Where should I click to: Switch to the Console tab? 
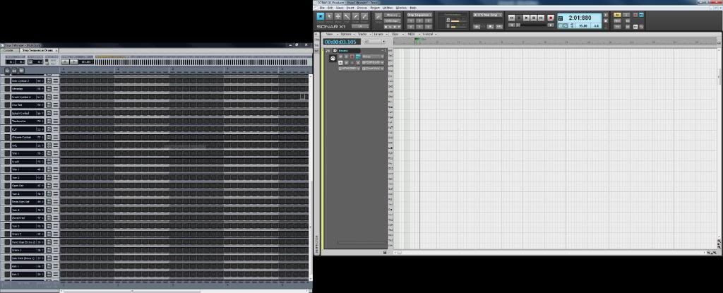tap(8, 51)
